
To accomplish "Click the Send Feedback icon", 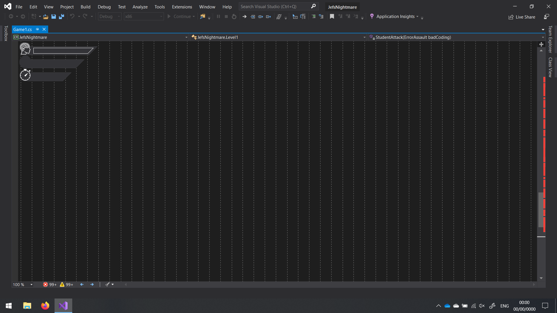I will pos(546,17).
